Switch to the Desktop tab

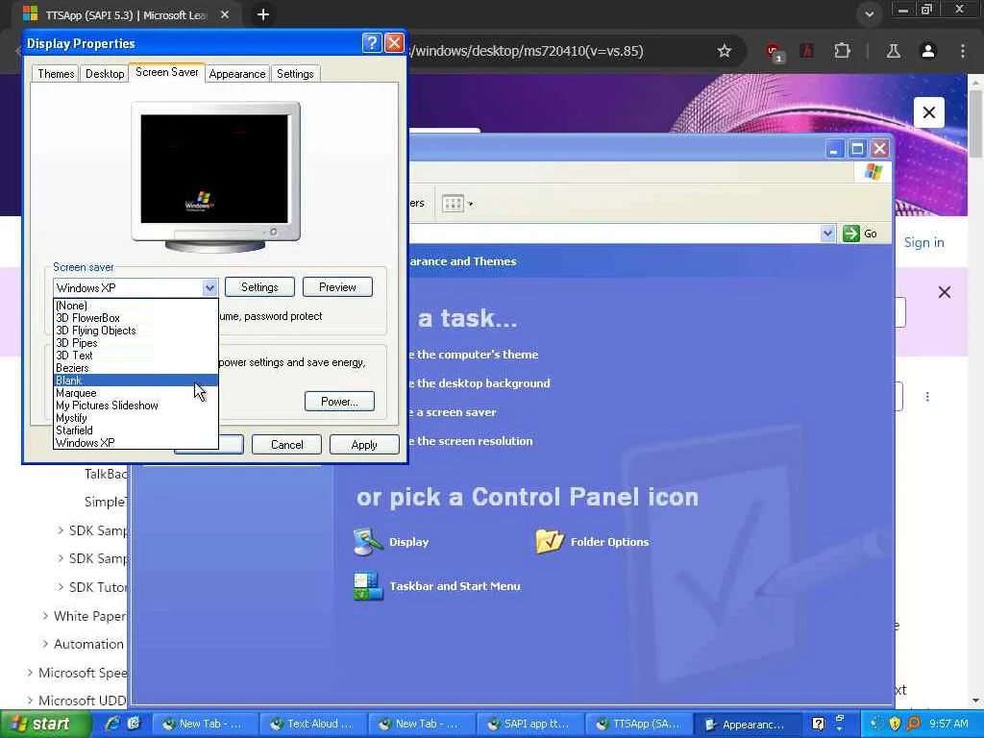(105, 73)
